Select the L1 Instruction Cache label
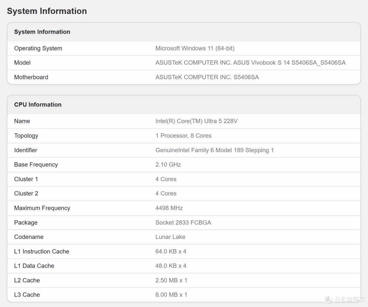Image resolution: width=368 pixels, height=307 pixels. (x=42, y=251)
